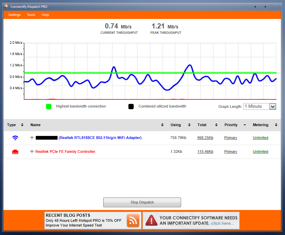Change Priority setting for the Ethernet connection
285x235 pixels.
coord(231,151)
